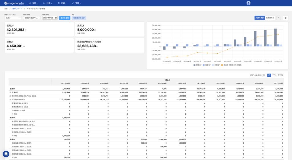The width and height of the screenshot is (292, 160).
Task: Click the help question mark icon
Action: pyautogui.click(x=73, y=15)
